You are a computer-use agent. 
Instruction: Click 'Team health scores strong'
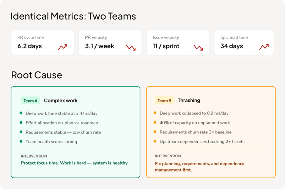click(x=52, y=142)
